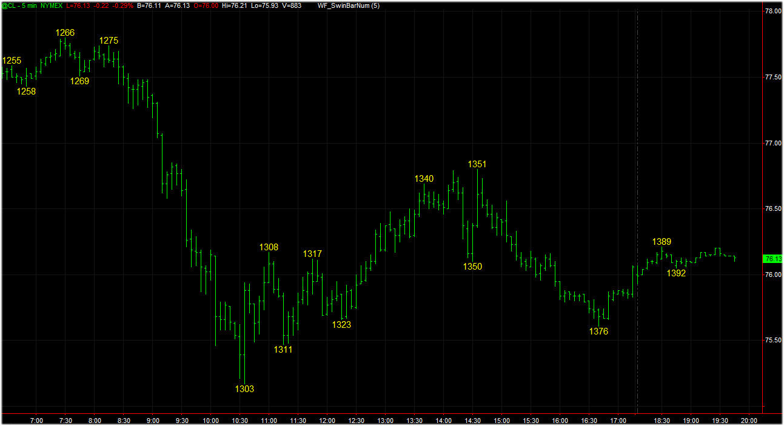Click the 9:00 time axis label
This screenshot has width=784, height=426.
click(153, 421)
